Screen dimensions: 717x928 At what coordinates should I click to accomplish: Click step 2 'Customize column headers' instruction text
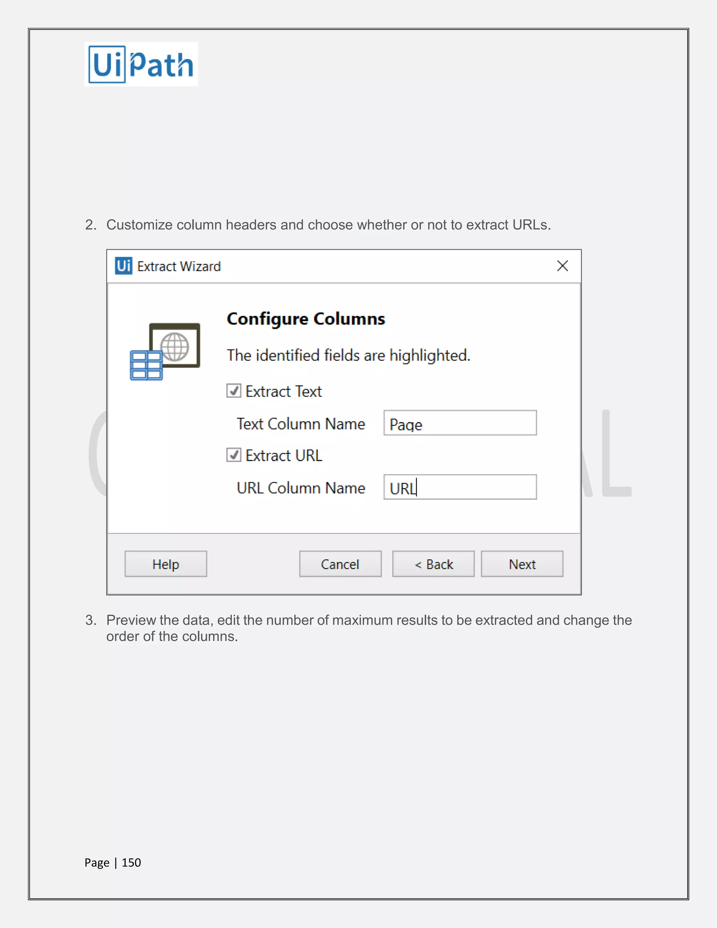pyautogui.click(x=328, y=224)
